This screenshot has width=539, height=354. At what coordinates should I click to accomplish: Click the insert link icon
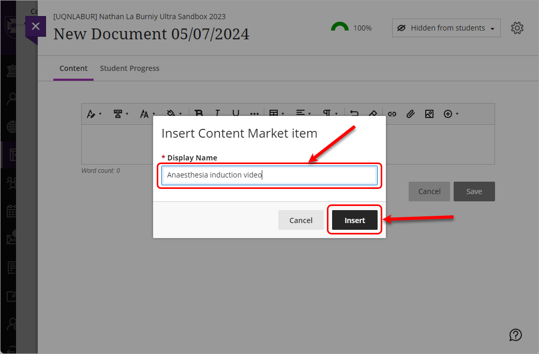pos(392,114)
